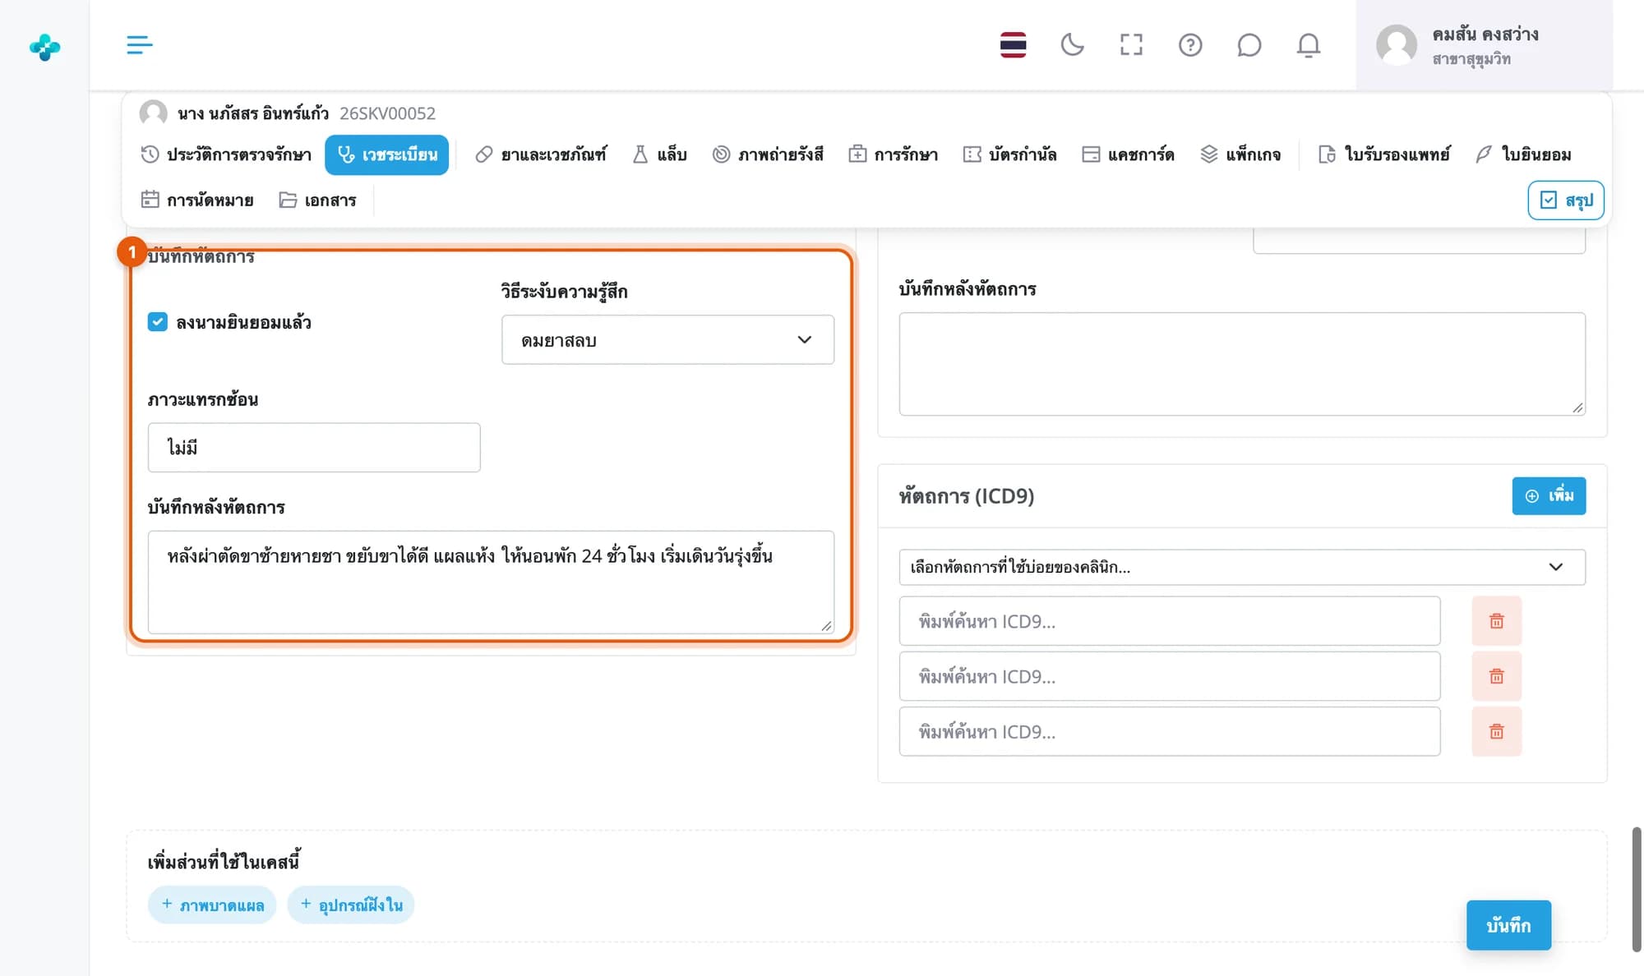Screen dimensions: 1644x976
Task: Click the first พิมพ์ค้นหา ICD9 field
Action: [1169, 621]
